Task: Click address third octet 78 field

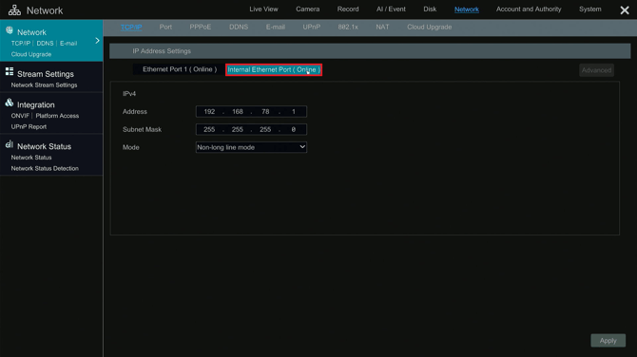Action: click(265, 112)
